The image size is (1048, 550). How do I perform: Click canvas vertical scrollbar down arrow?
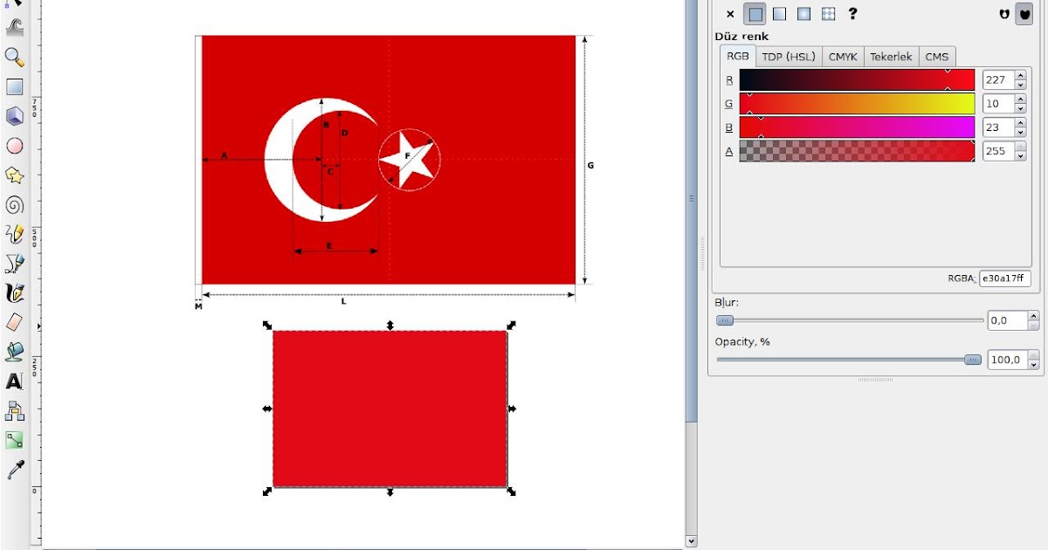[x=692, y=541]
